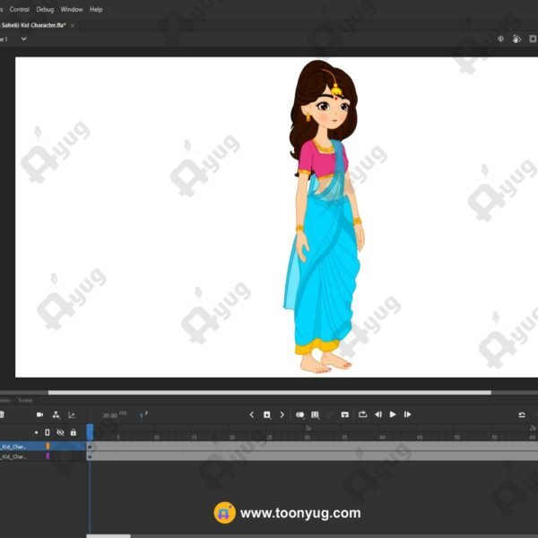This screenshot has width=538, height=538.
Task: Open layer depth graph icon
Action: pos(72,415)
